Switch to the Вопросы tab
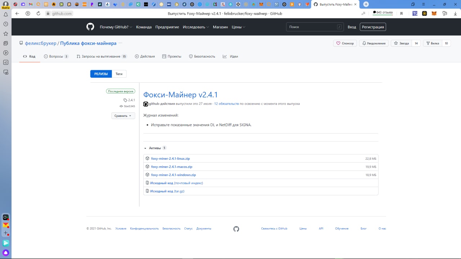This screenshot has height=259, width=461. click(56, 56)
